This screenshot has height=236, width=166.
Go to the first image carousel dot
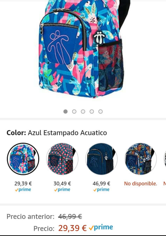coord(65,112)
